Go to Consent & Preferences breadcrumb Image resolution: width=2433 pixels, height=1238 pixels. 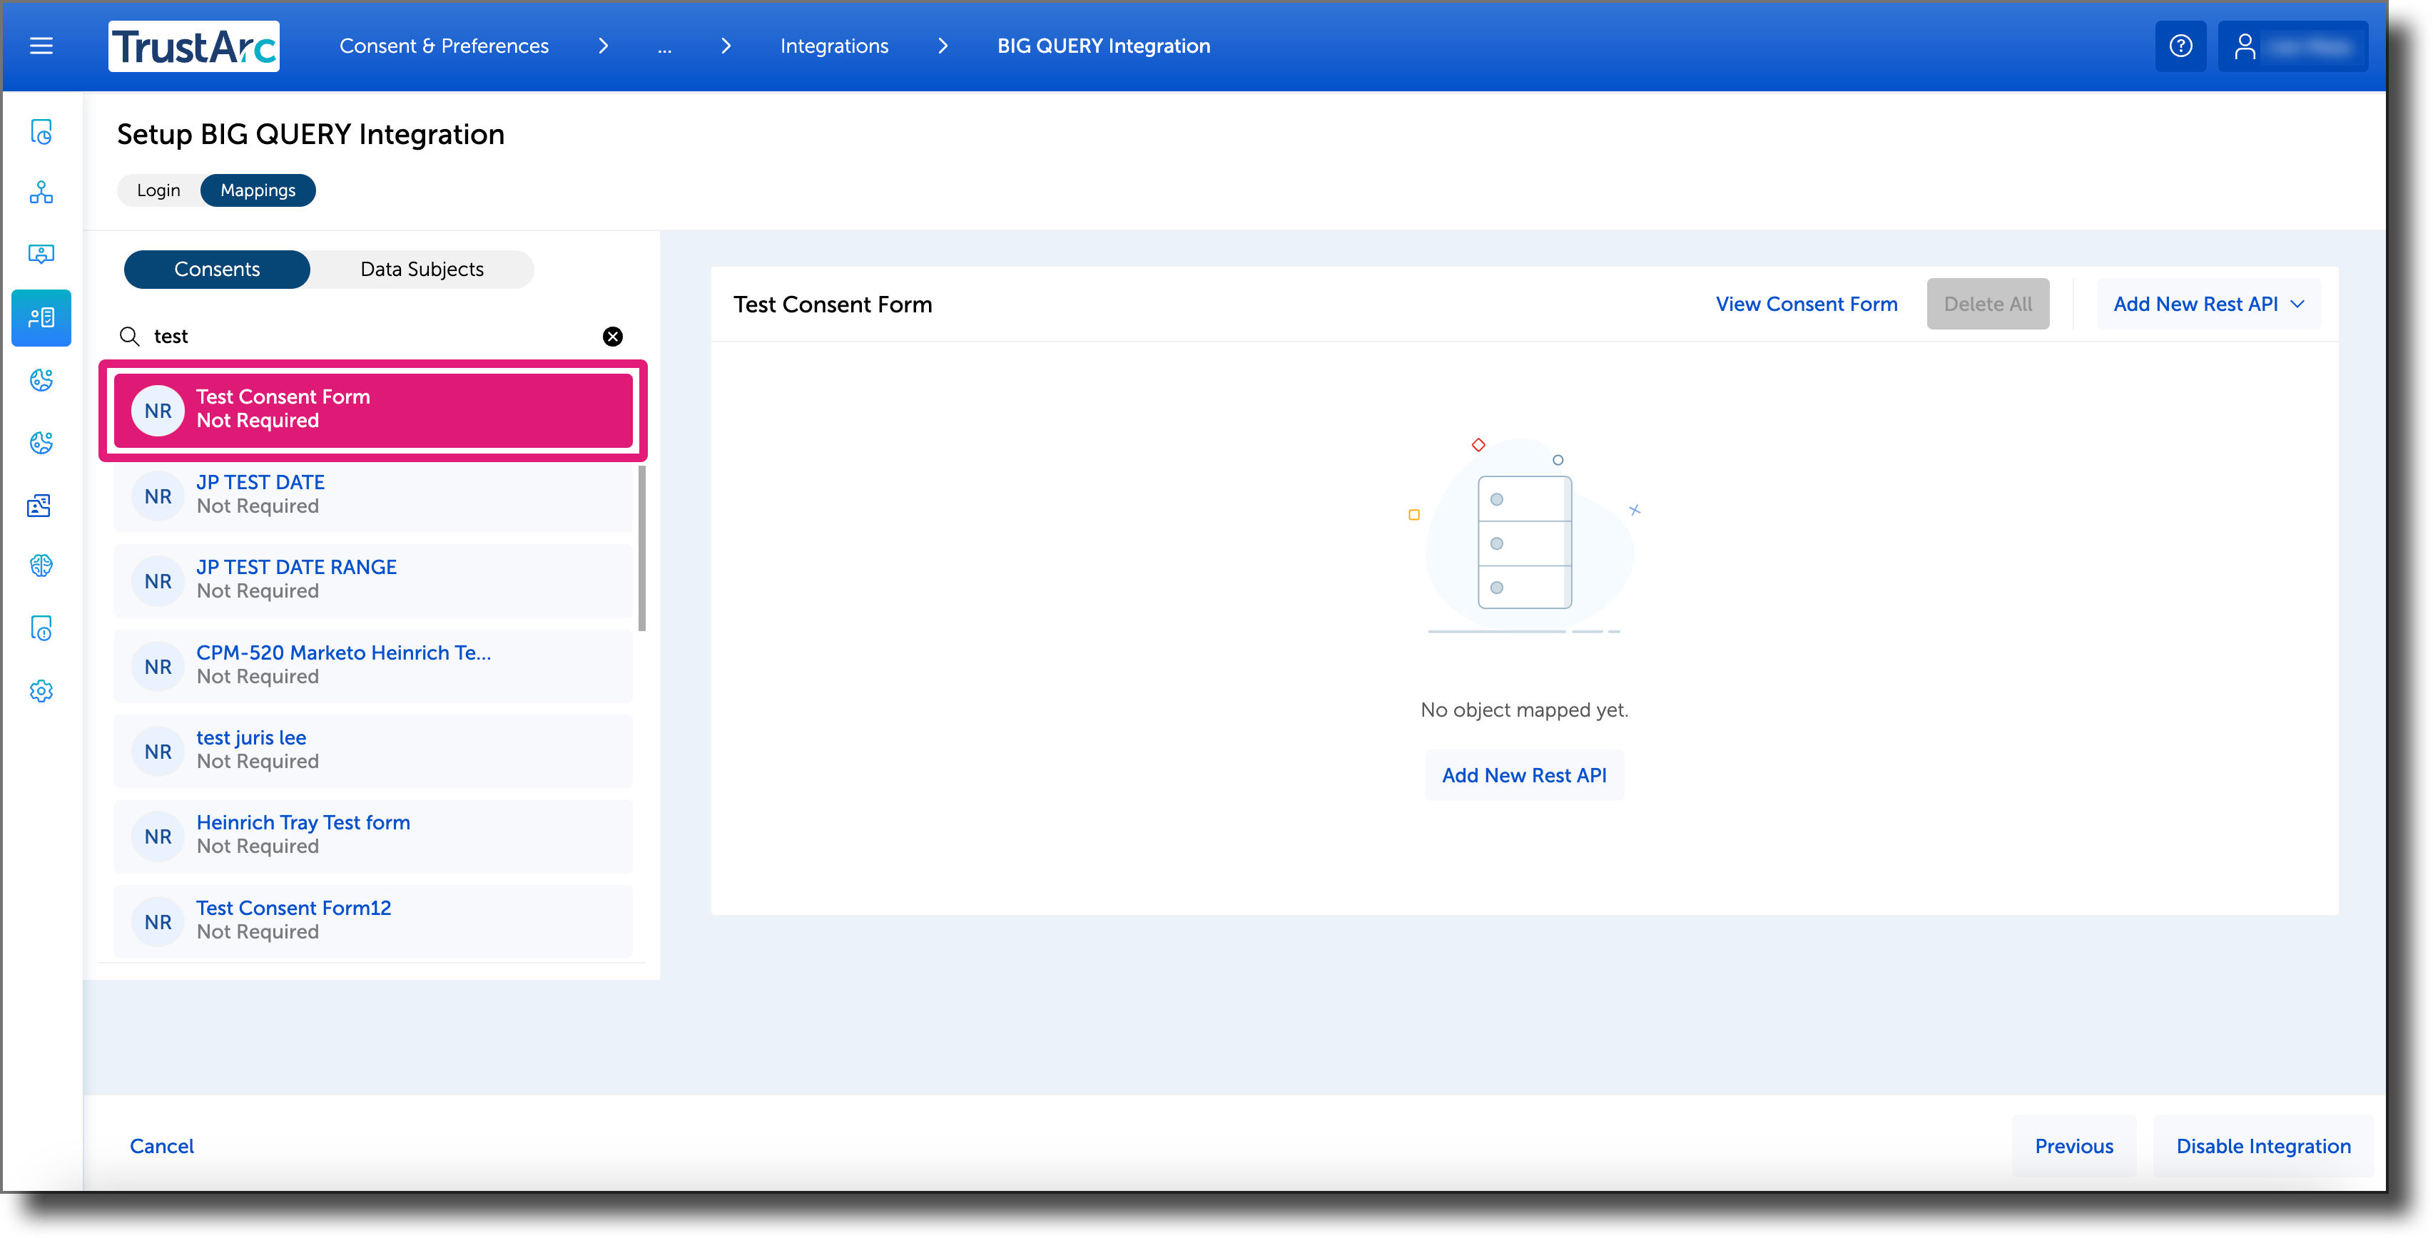(x=444, y=46)
